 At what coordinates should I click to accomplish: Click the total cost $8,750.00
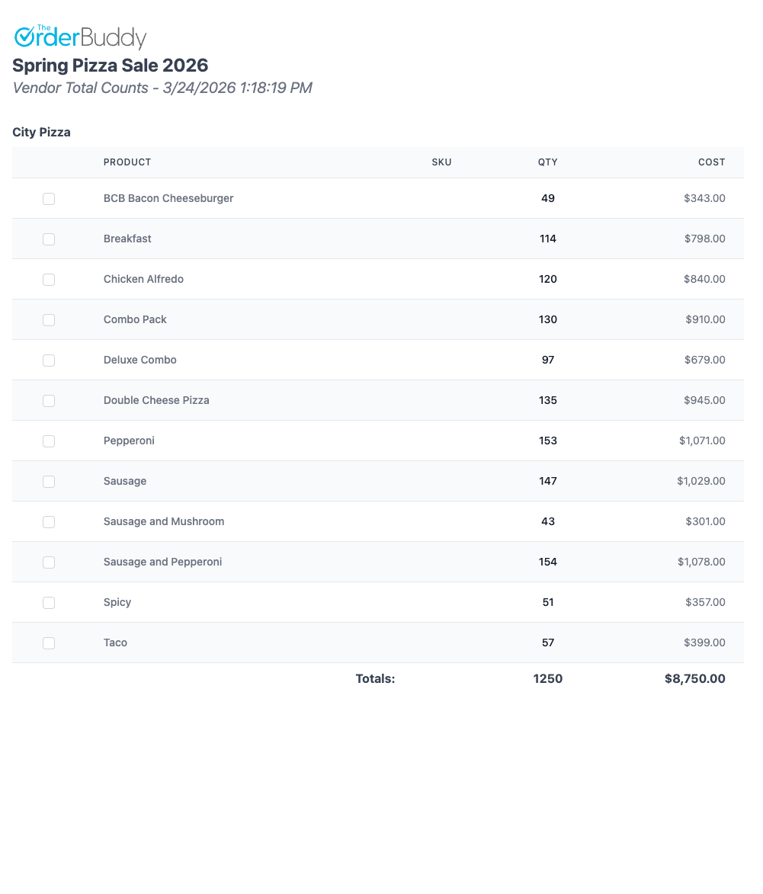click(694, 678)
